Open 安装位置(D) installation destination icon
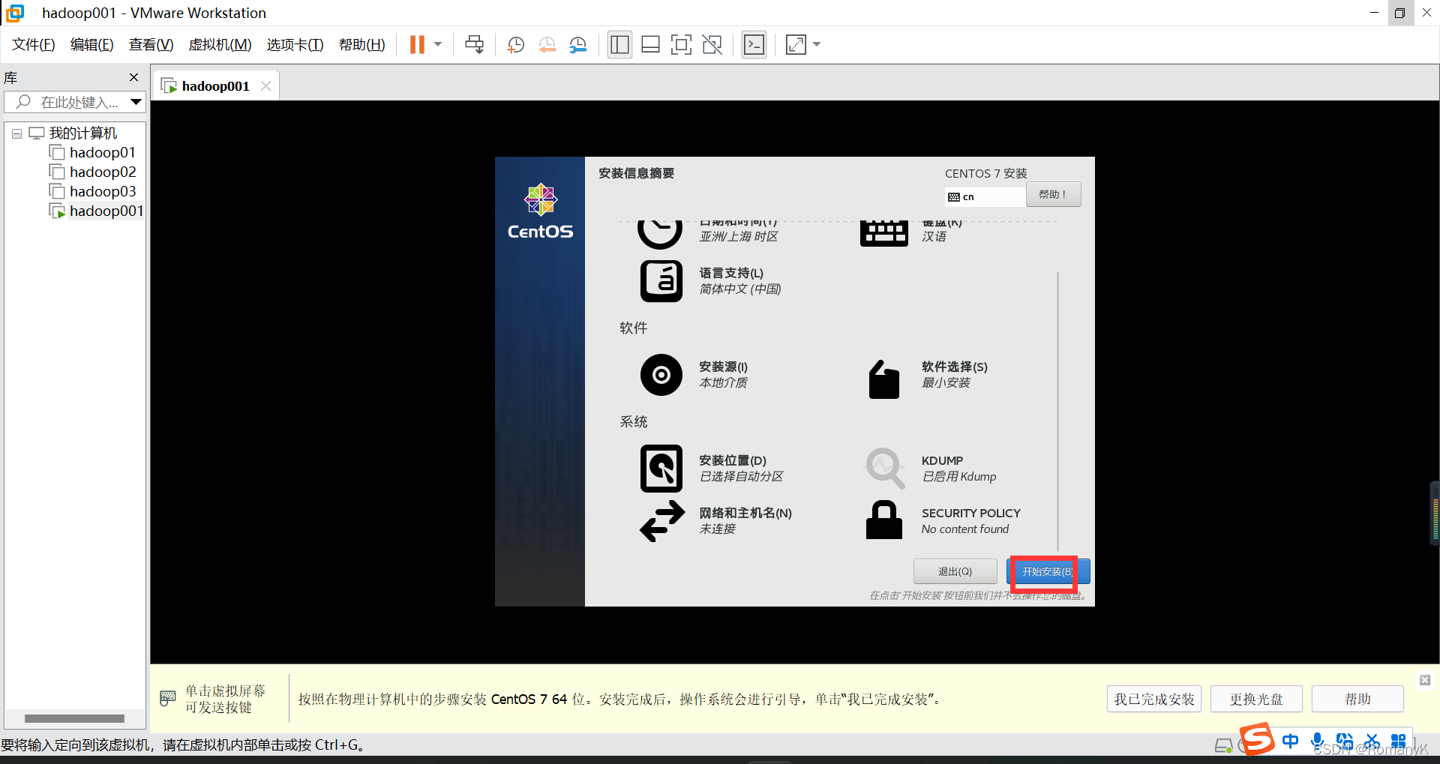Viewport: 1440px width, 764px height. [661, 469]
